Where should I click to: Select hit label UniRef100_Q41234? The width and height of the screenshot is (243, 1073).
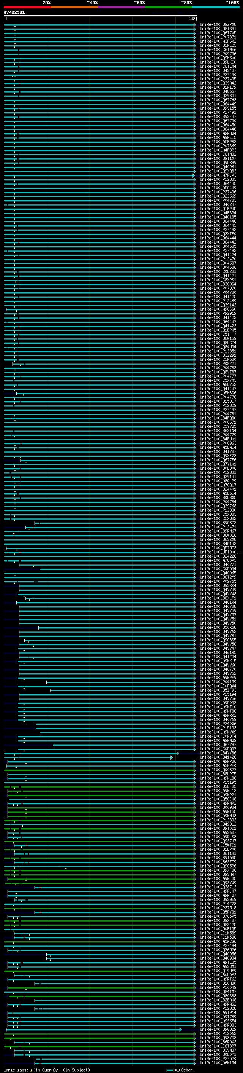click(218, 657)
